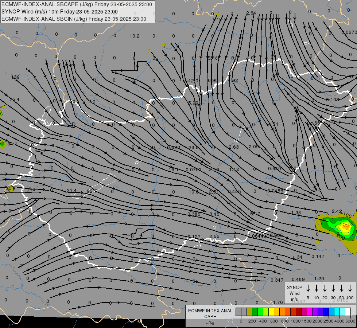Pick the white CAPE legend swatch
This screenshot has height=328, width=357.
[x=348, y=312]
